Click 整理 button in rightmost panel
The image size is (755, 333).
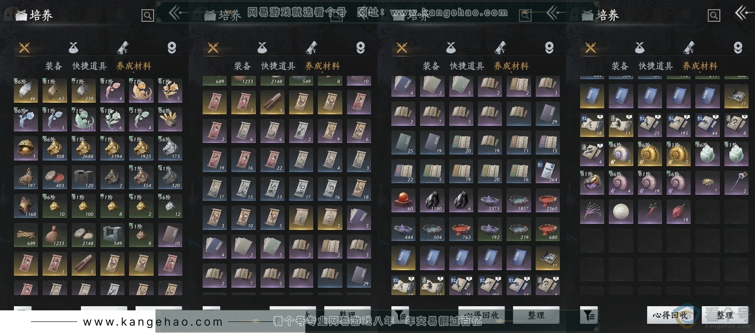(724, 315)
